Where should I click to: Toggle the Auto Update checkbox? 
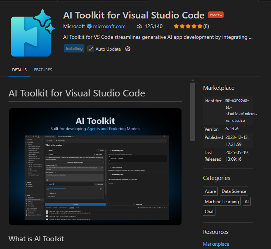pos(91,49)
